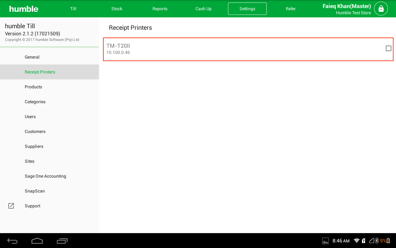
Task: Tap the Humble Test Store label
Action: click(x=353, y=13)
